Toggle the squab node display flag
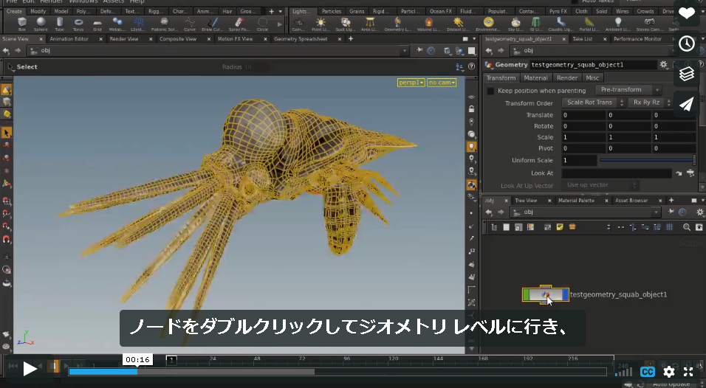The image size is (706, 388). pyautogui.click(x=565, y=294)
